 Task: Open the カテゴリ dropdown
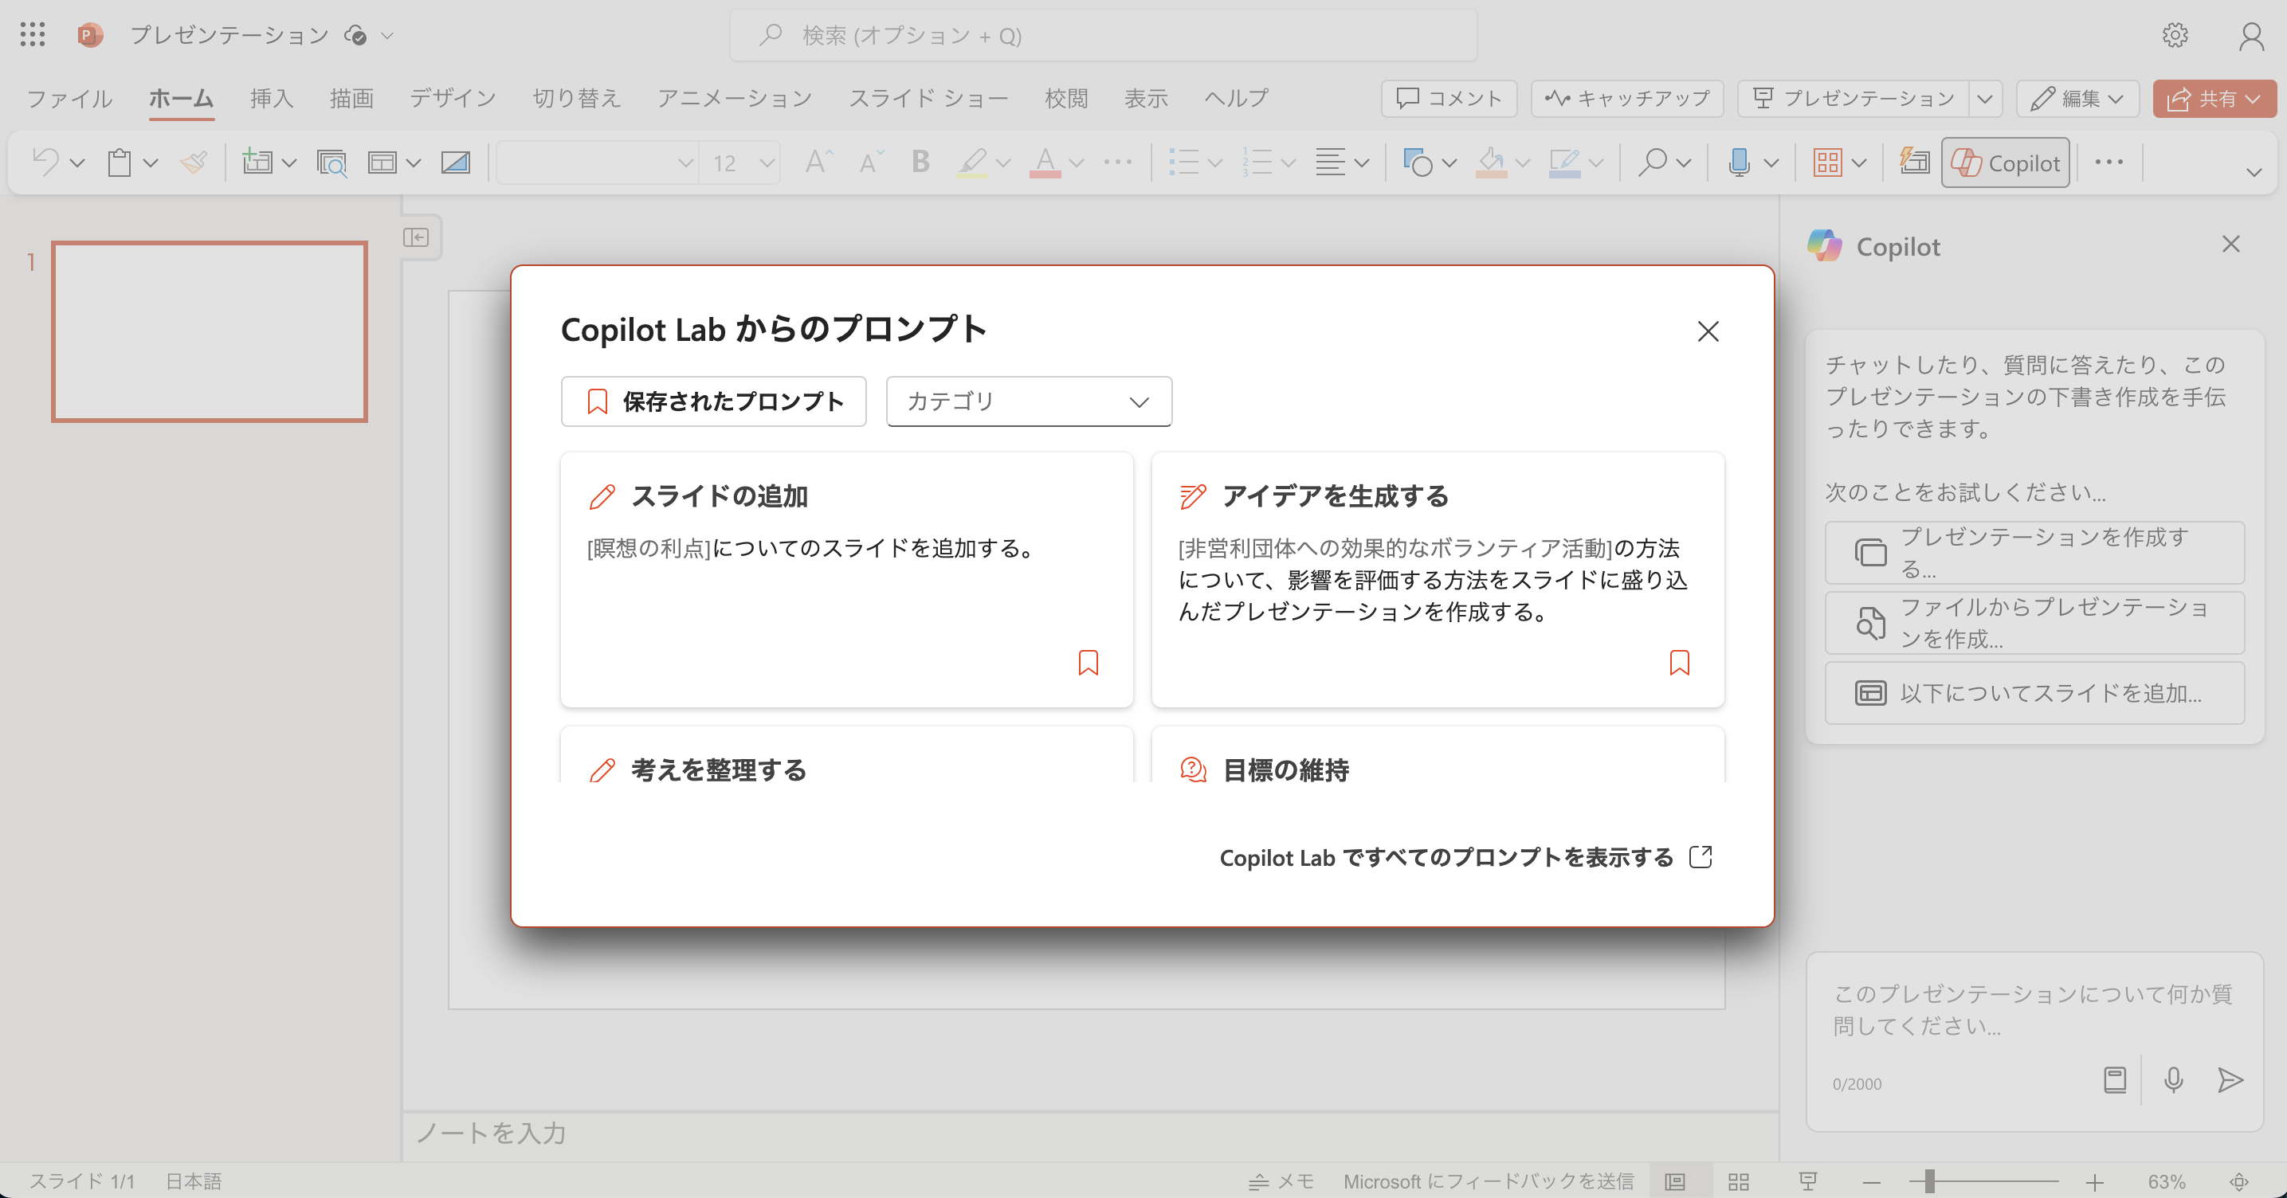pos(1028,401)
